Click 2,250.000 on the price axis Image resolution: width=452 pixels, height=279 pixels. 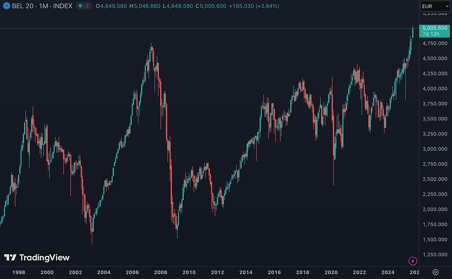click(x=434, y=194)
